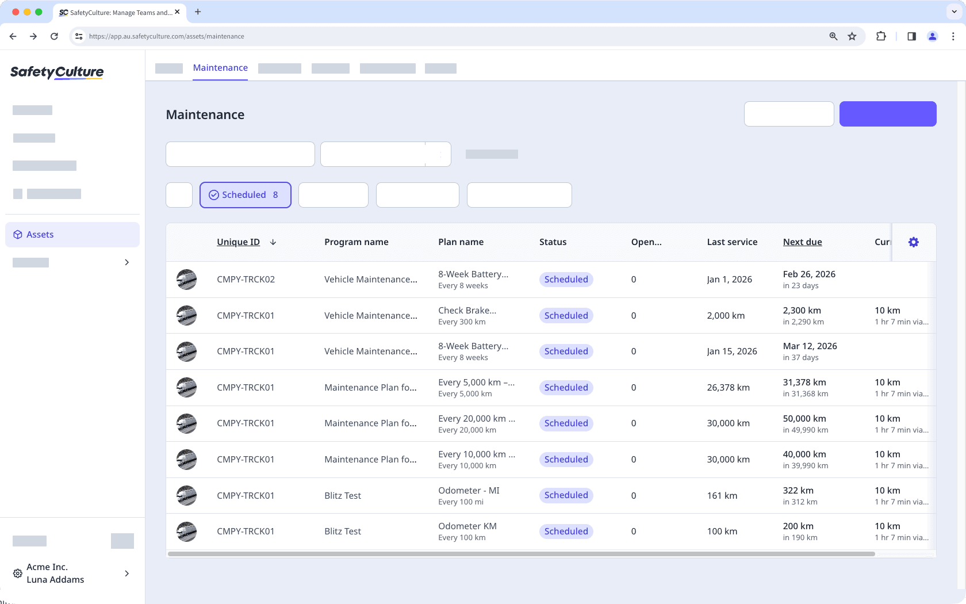Expand the collapsed sidebar item chevron

[x=126, y=262]
